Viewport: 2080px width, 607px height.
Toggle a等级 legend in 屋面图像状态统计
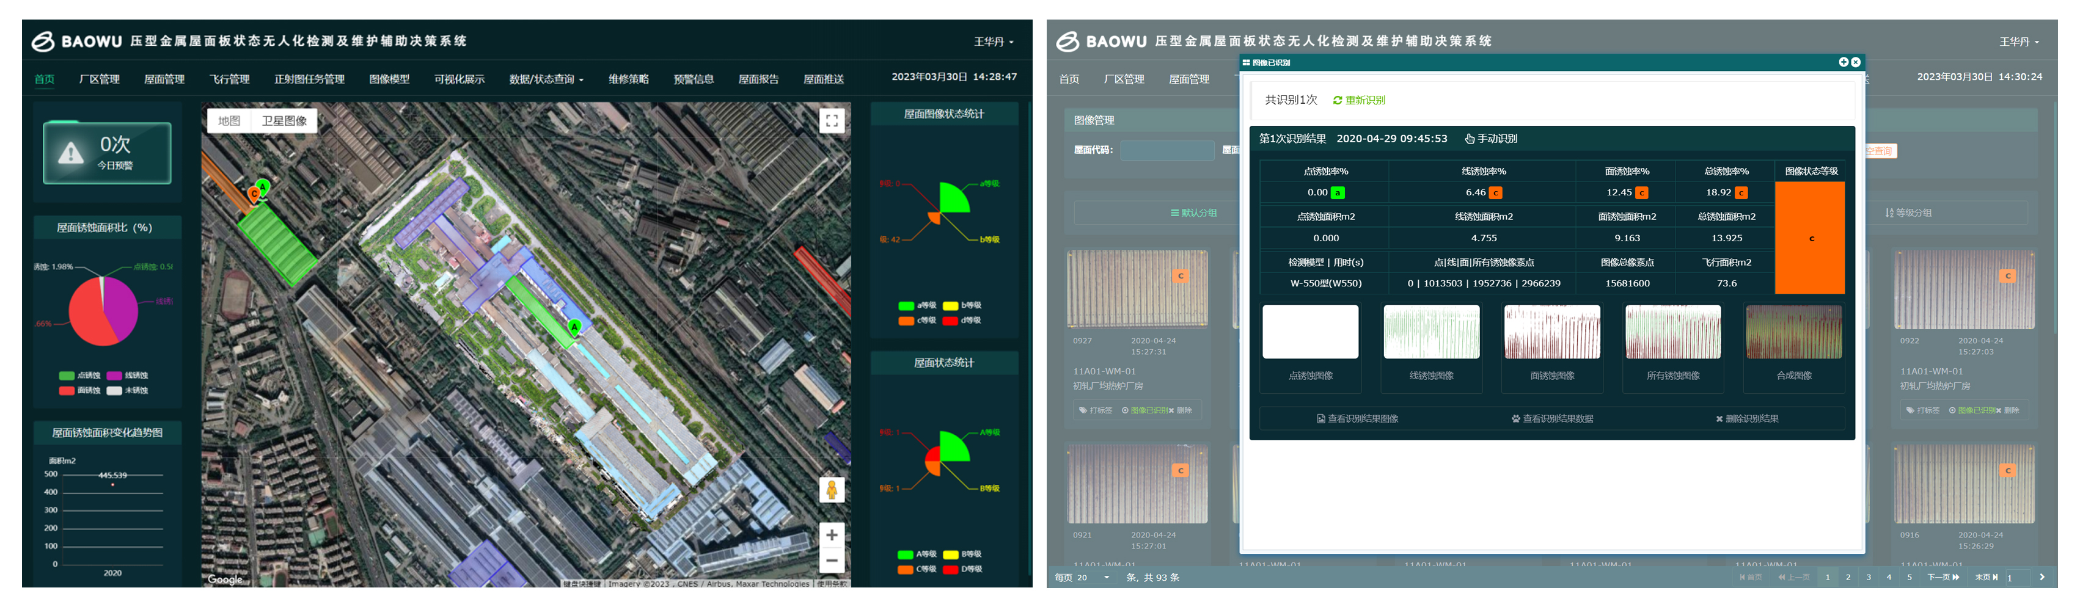[x=917, y=306]
